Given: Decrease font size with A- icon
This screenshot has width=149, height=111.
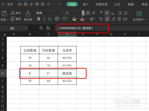Looking at the screenshot, I should (x=94, y=13).
